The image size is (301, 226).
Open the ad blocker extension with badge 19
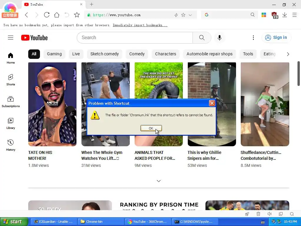coord(275,15)
